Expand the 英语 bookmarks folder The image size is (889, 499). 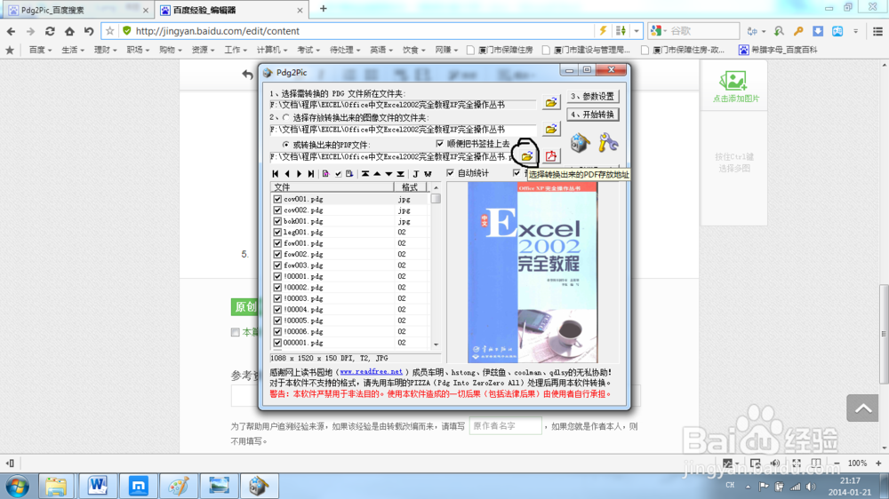click(x=381, y=50)
